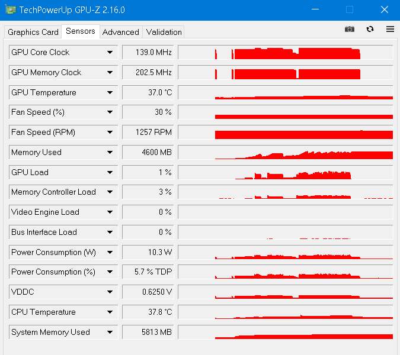Click the 37.0 °C GPU temperature value
The image size is (400, 355).
[148, 92]
